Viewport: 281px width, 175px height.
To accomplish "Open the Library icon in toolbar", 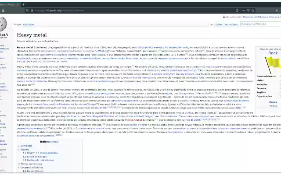I will coord(277,10).
